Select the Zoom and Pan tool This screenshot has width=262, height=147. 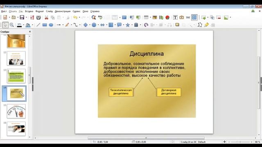coord(12,25)
